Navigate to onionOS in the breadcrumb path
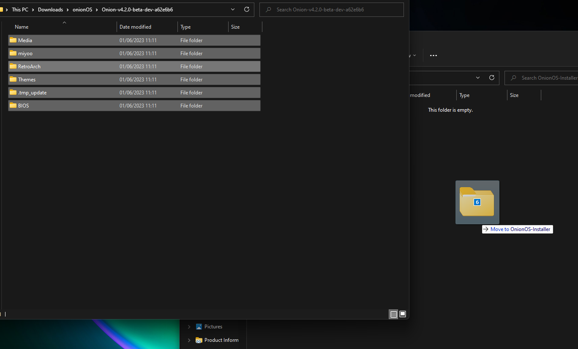The image size is (578, 349). tap(82, 10)
